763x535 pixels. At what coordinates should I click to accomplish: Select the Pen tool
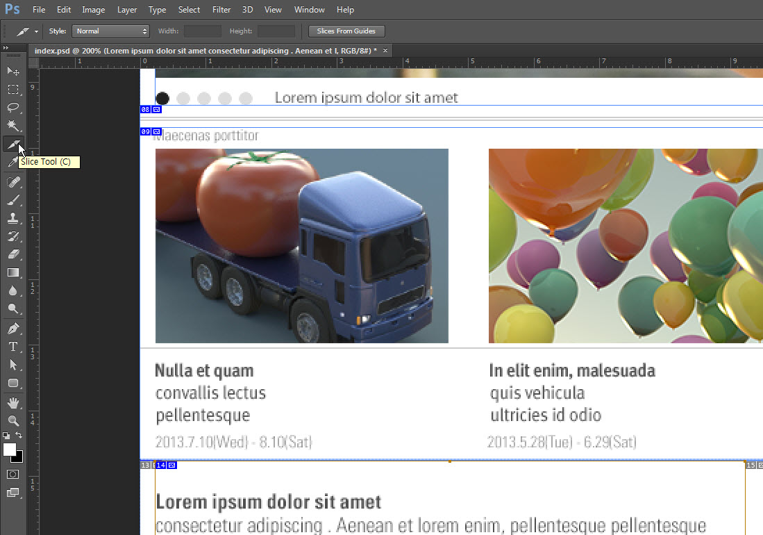click(12, 328)
